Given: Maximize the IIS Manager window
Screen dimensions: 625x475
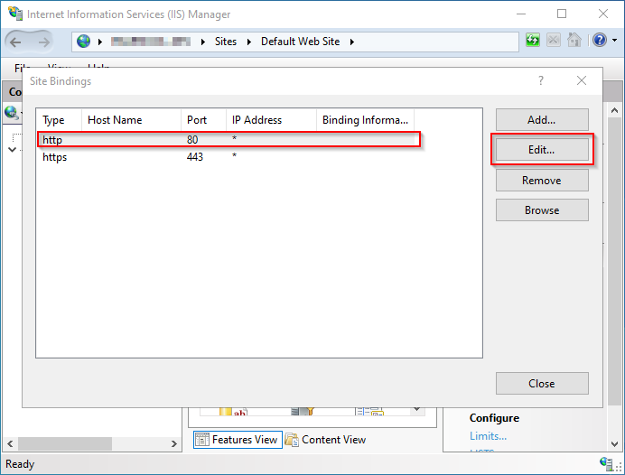Looking at the screenshot, I should [562, 14].
